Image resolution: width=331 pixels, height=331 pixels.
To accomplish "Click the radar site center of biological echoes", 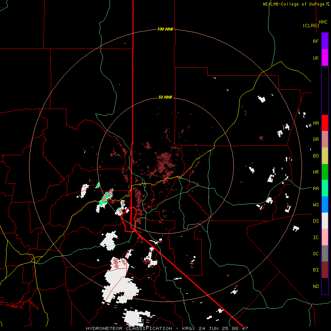I will tap(165, 165).
